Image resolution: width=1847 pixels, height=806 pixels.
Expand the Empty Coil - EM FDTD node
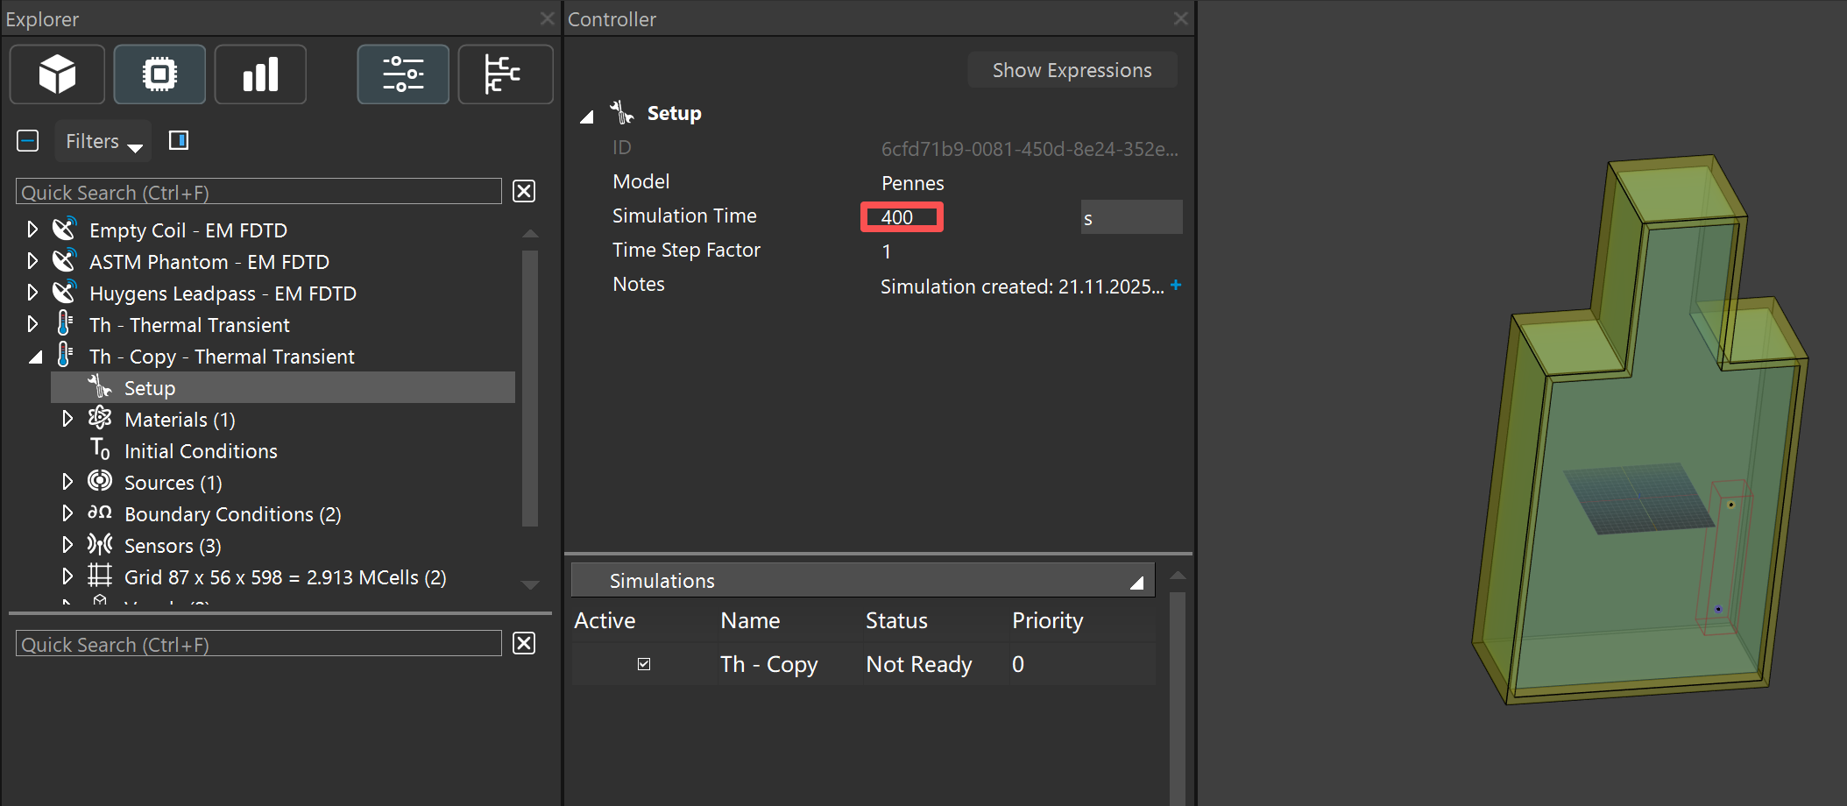32,230
